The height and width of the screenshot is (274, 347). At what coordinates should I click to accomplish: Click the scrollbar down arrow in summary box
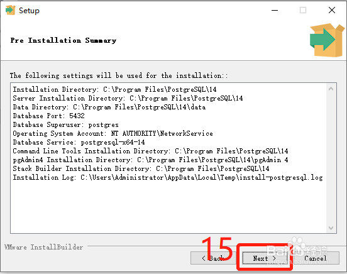pos(331,227)
